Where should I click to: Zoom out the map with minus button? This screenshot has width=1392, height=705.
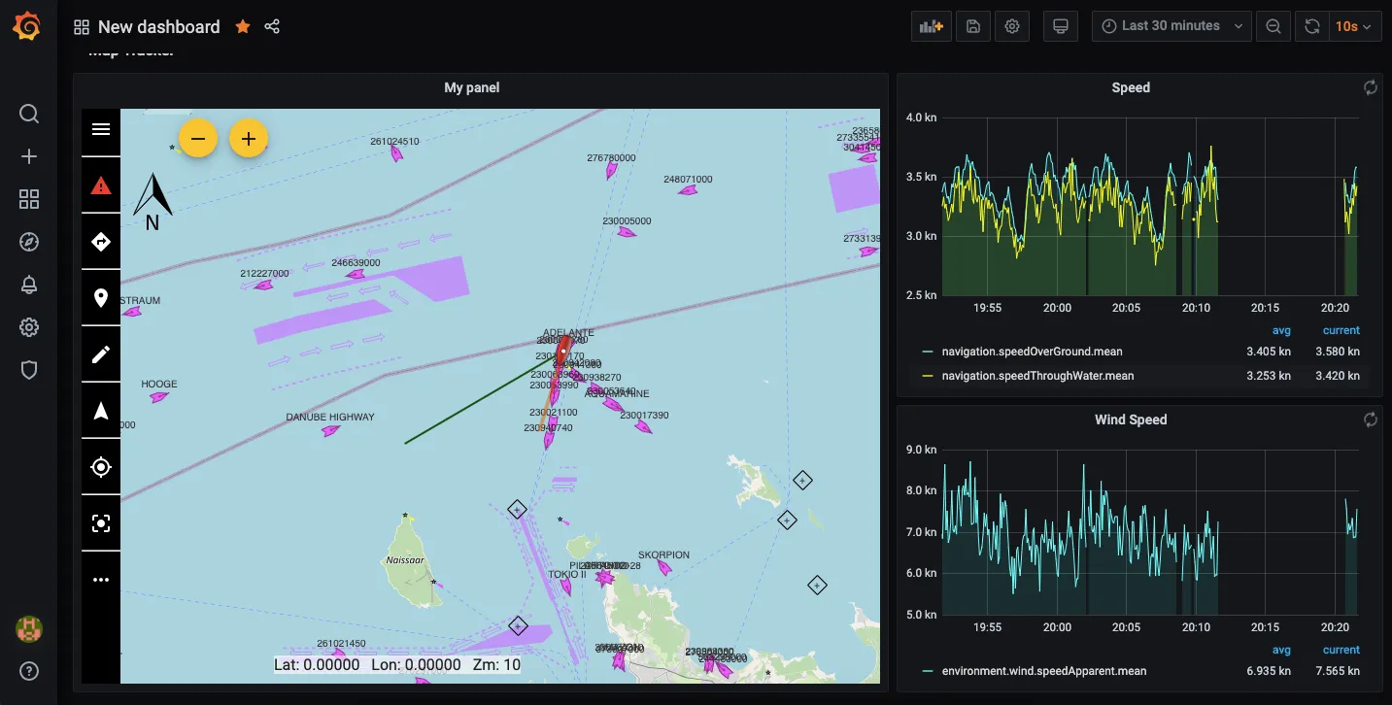click(x=198, y=139)
